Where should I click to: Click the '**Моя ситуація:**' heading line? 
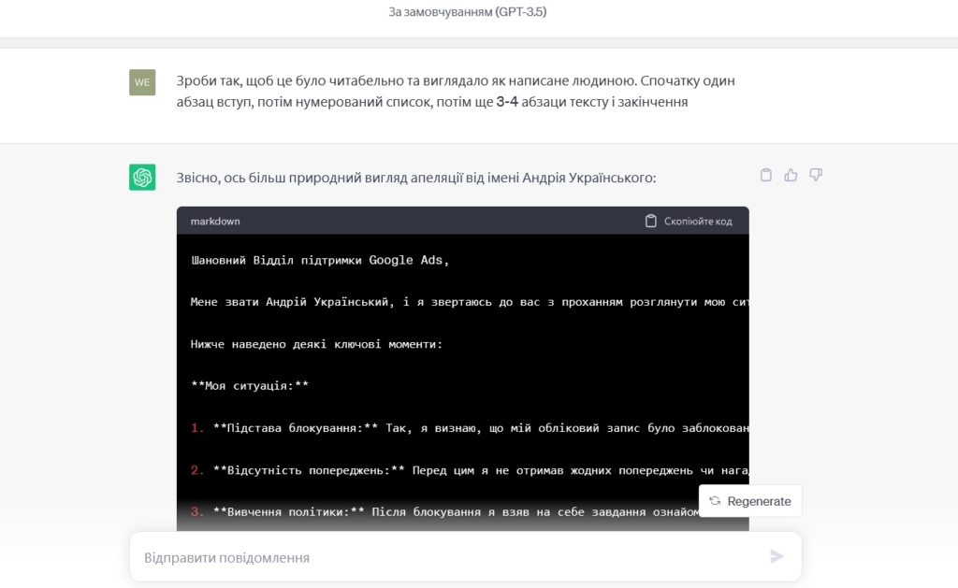coord(250,385)
